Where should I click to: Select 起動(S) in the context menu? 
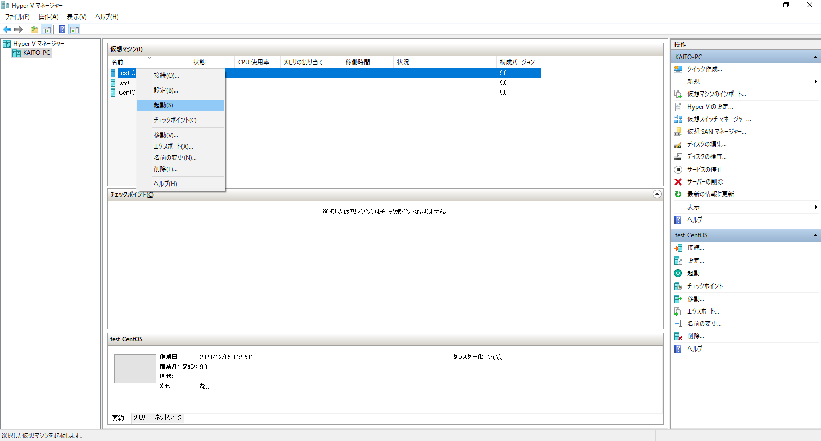click(180, 105)
